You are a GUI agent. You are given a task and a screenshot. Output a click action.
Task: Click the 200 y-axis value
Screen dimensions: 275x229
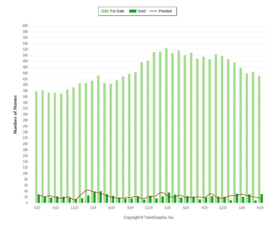click(x=25, y=144)
